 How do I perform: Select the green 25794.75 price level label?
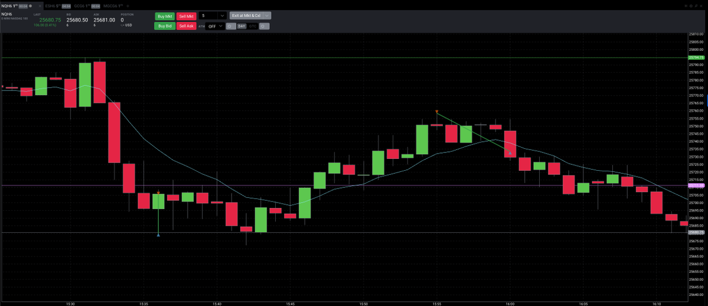696,58
